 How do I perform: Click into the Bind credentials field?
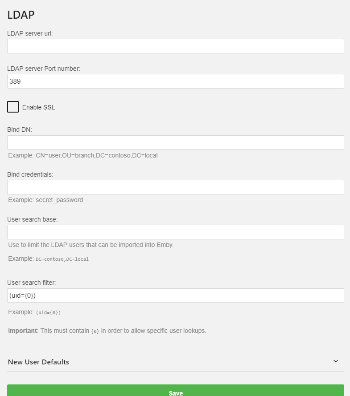click(176, 187)
